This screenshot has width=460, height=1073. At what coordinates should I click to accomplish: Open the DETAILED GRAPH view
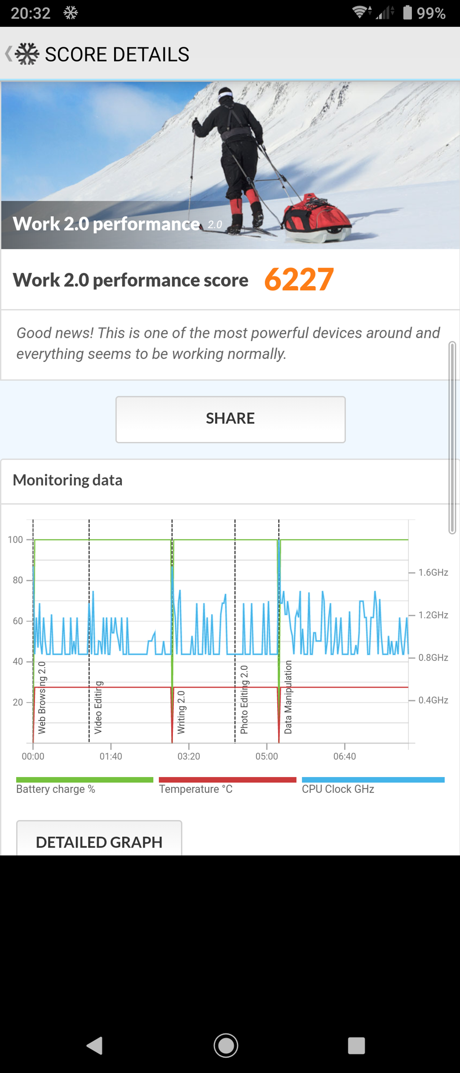99,841
